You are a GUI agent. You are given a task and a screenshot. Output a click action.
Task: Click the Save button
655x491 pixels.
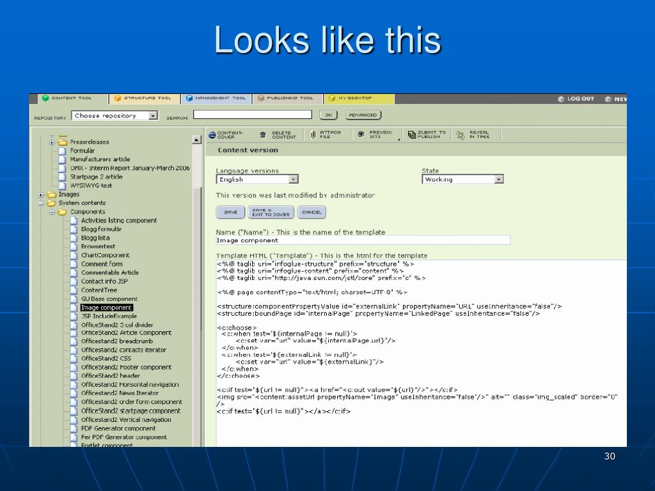230,212
